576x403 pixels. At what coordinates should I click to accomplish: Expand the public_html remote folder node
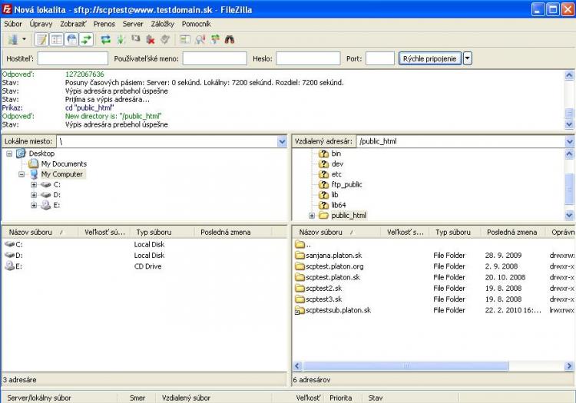(312, 216)
